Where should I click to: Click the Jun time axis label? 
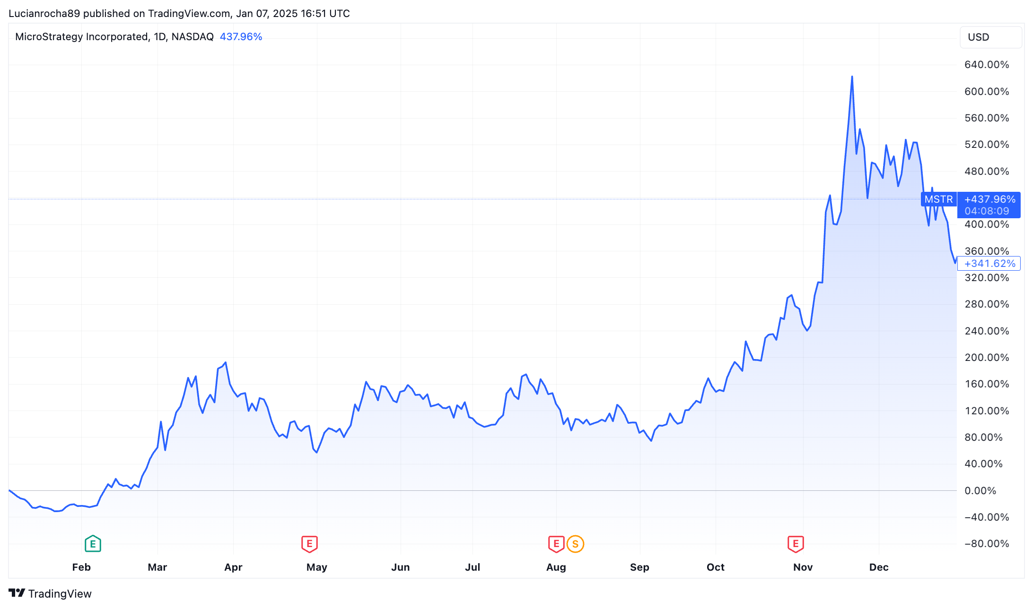pos(401,567)
